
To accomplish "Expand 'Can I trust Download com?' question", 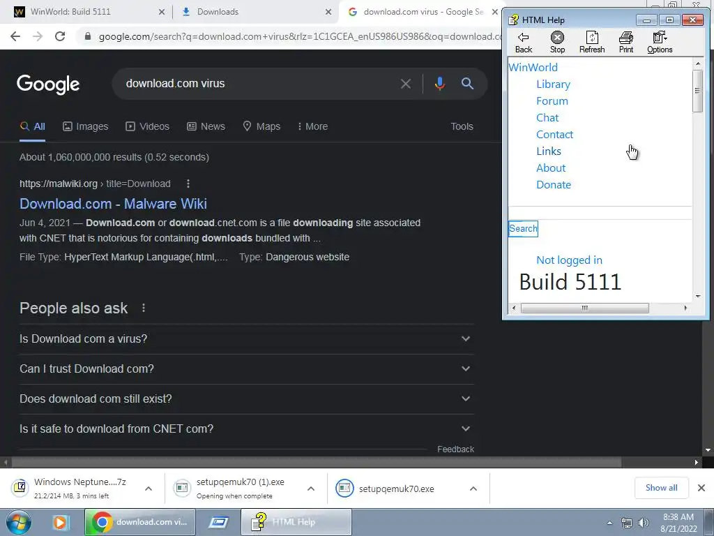I will click(x=246, y=368).
